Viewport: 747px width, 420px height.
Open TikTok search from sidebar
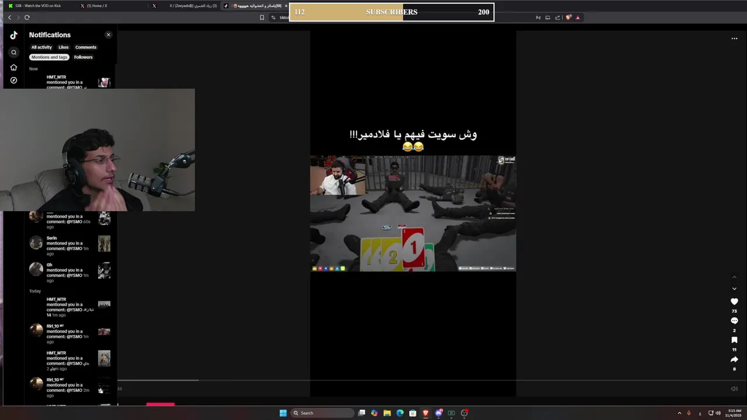tap(13, 52)
